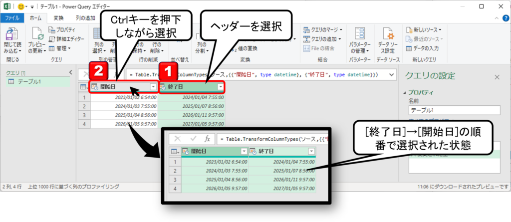Click cell 2024/01/04 7:55:00 in upper grid
511x222 pixels.
coord(191,97)
